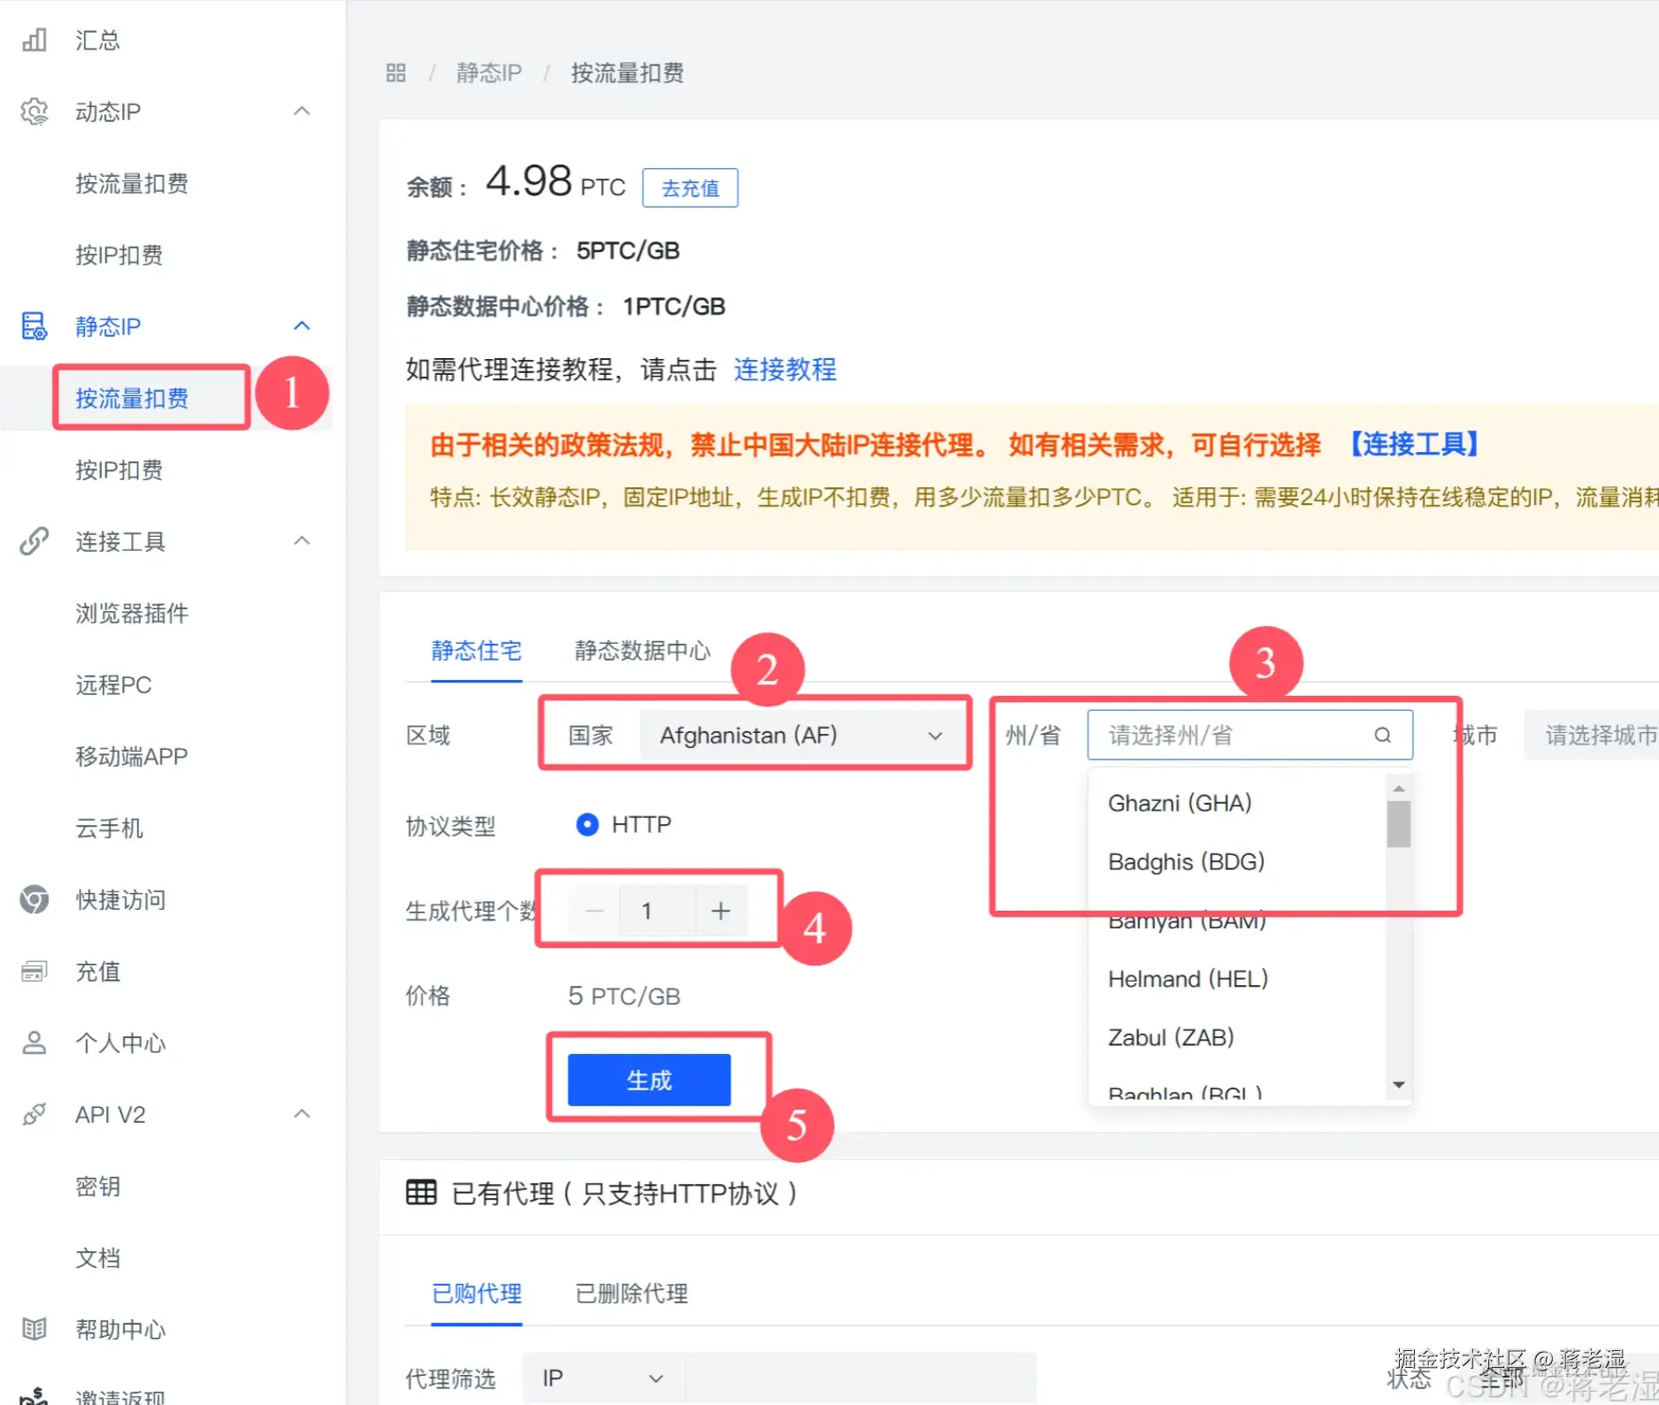Click the API V2 sidebar icon
The image size is (1659, 1405).
click(x=34, y=1114)
